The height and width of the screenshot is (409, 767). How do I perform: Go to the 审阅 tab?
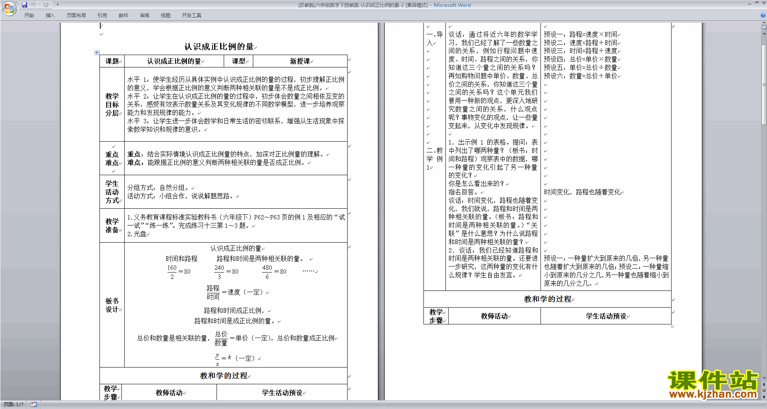[145, 16]
